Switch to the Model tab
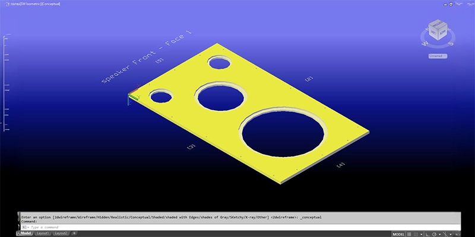 (25, 233)
